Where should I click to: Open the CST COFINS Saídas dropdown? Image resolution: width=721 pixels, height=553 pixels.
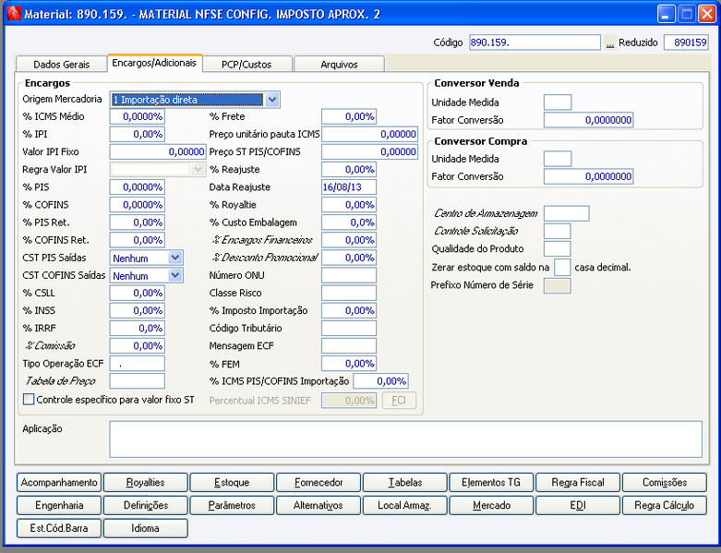(x=175, y=275)
